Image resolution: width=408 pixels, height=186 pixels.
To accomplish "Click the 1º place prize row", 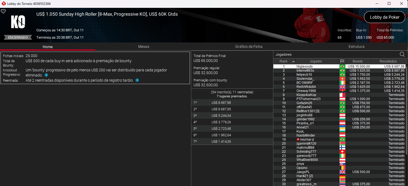I will (x=232, y=103).
